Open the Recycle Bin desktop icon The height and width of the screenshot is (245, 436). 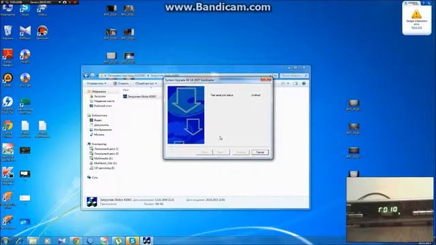(7, 33)
